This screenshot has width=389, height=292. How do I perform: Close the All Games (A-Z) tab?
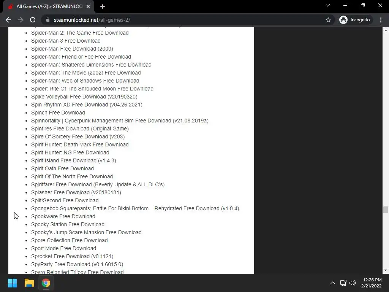tap(88, 6)
